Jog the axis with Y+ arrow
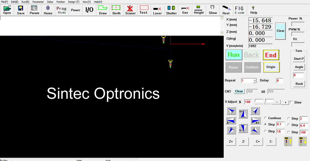This screenshot has width=310, height=161. coord(243,113)
